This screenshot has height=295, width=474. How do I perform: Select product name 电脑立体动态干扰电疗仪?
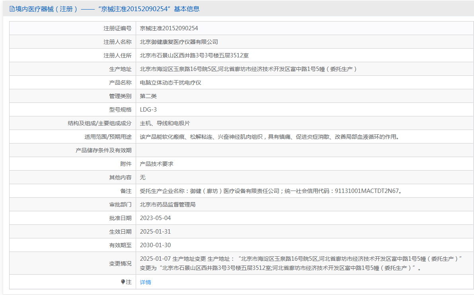tap(170, 83)
